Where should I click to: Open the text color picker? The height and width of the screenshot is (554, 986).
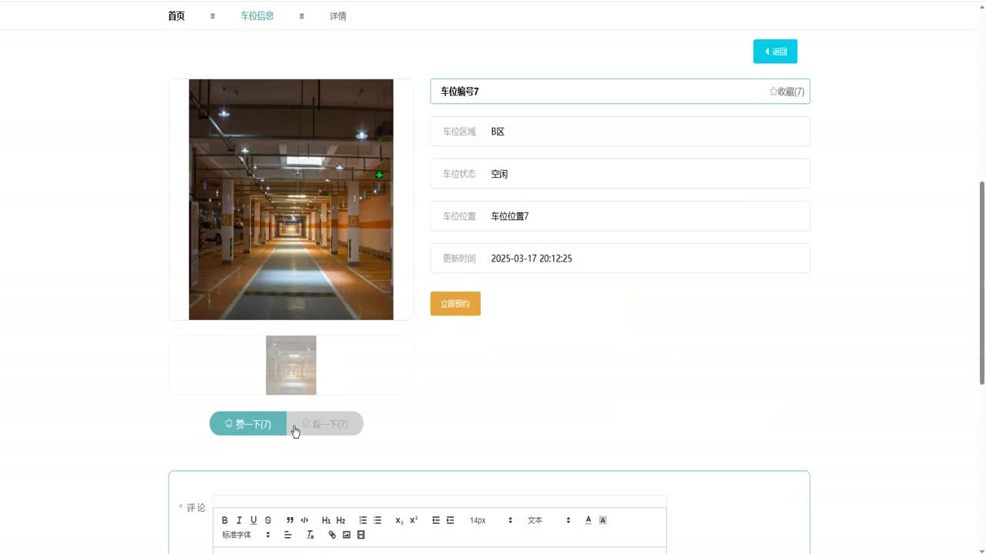pyautogui.click(x=589, y=520)
